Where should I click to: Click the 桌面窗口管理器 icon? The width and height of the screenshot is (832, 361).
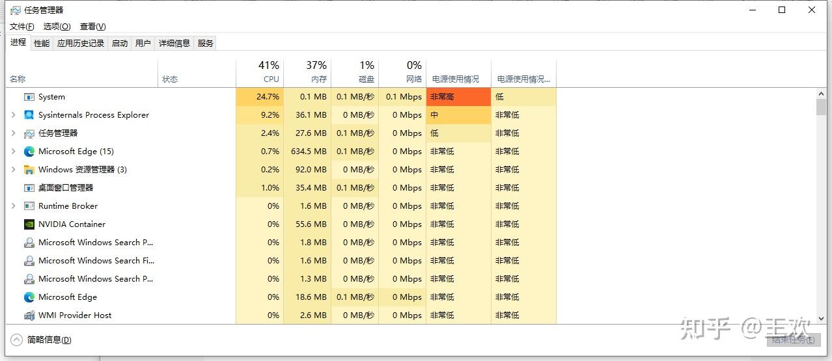coord(29,188)
